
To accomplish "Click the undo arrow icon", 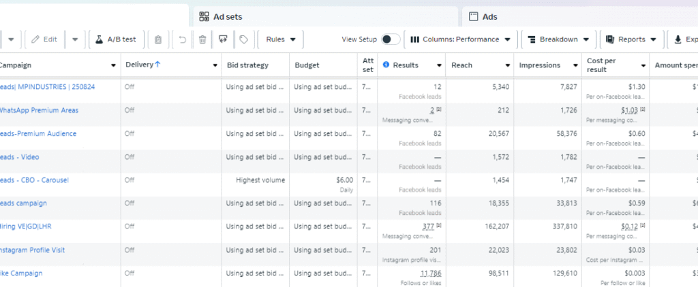I will [x=182, y=39].
